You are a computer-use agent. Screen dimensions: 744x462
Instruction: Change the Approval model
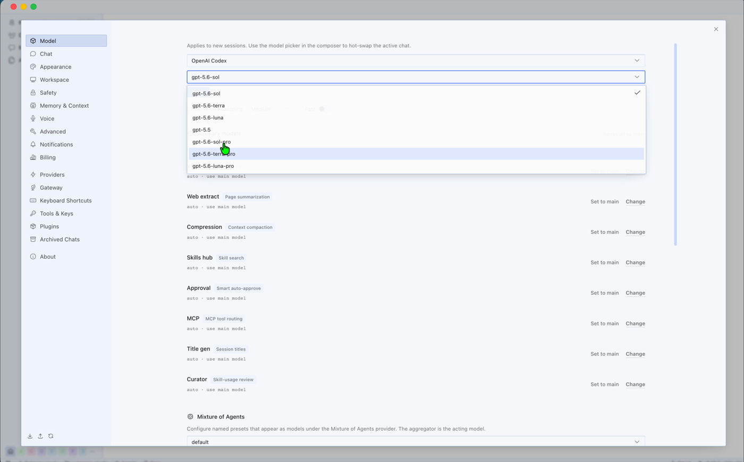[x=635, y=293]
